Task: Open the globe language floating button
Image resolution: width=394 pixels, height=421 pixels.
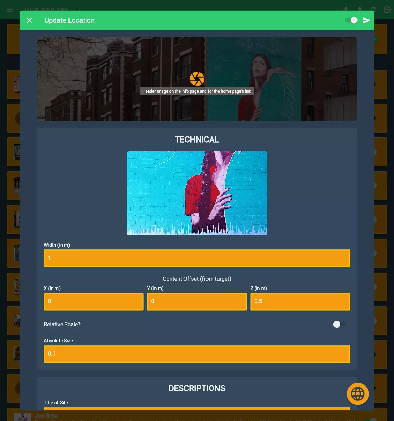Action: pyautogui.click(x=358, y=394)
